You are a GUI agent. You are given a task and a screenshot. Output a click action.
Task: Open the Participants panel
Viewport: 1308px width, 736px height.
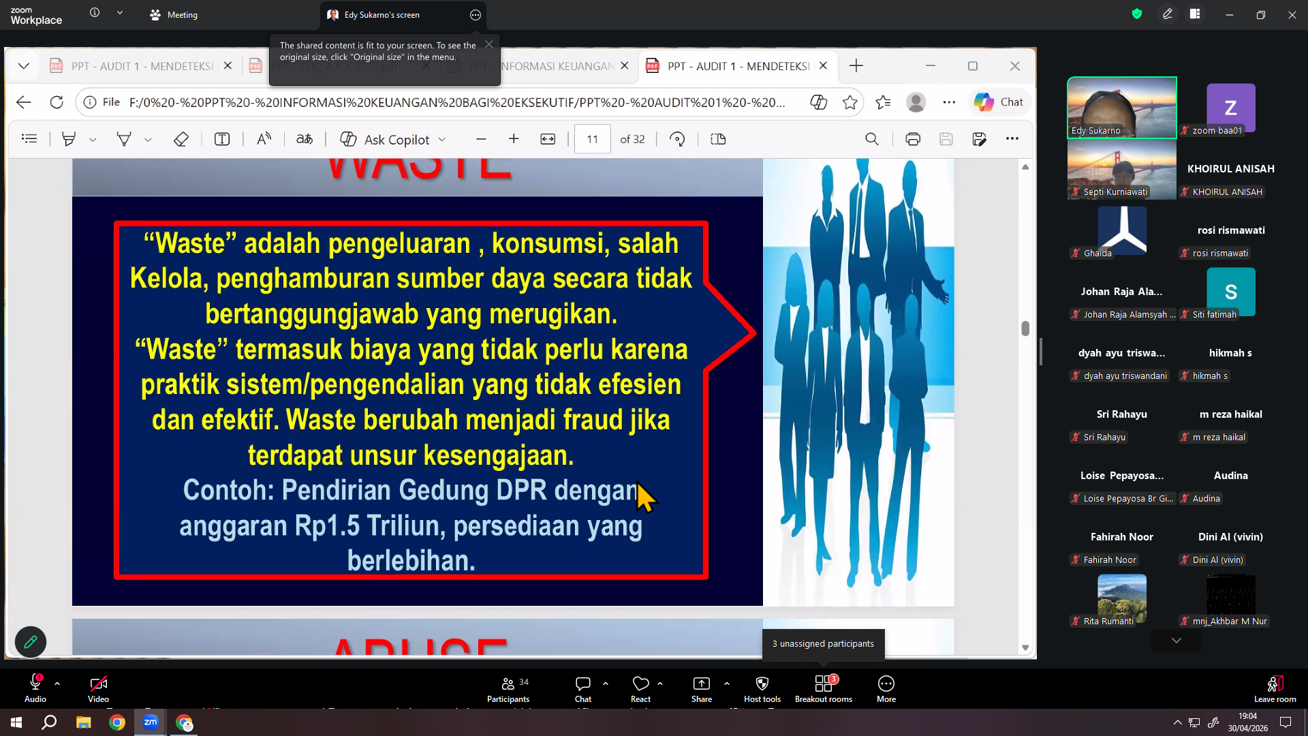point(508,688)
